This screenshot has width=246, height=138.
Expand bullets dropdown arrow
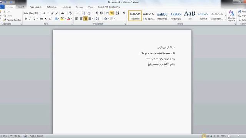pyautogui.click(x=80, y=13)
